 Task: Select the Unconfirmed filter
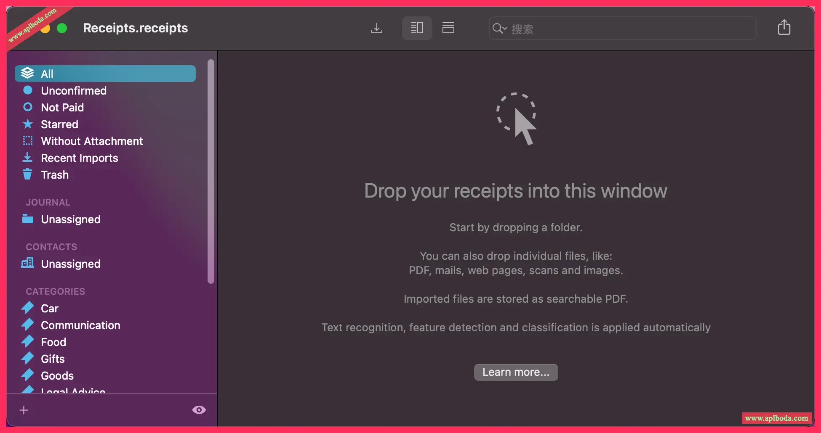click(x=73, y=90)
